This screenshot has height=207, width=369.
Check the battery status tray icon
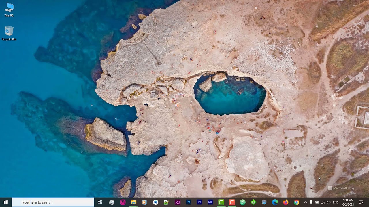[x=317, y=202]
